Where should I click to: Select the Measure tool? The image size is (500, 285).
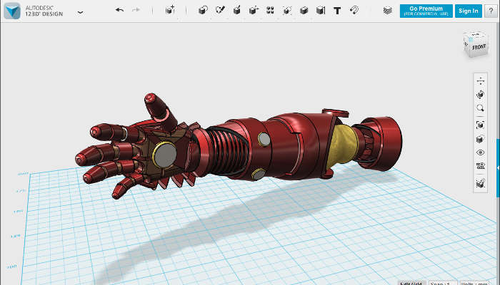coord(321,11)
